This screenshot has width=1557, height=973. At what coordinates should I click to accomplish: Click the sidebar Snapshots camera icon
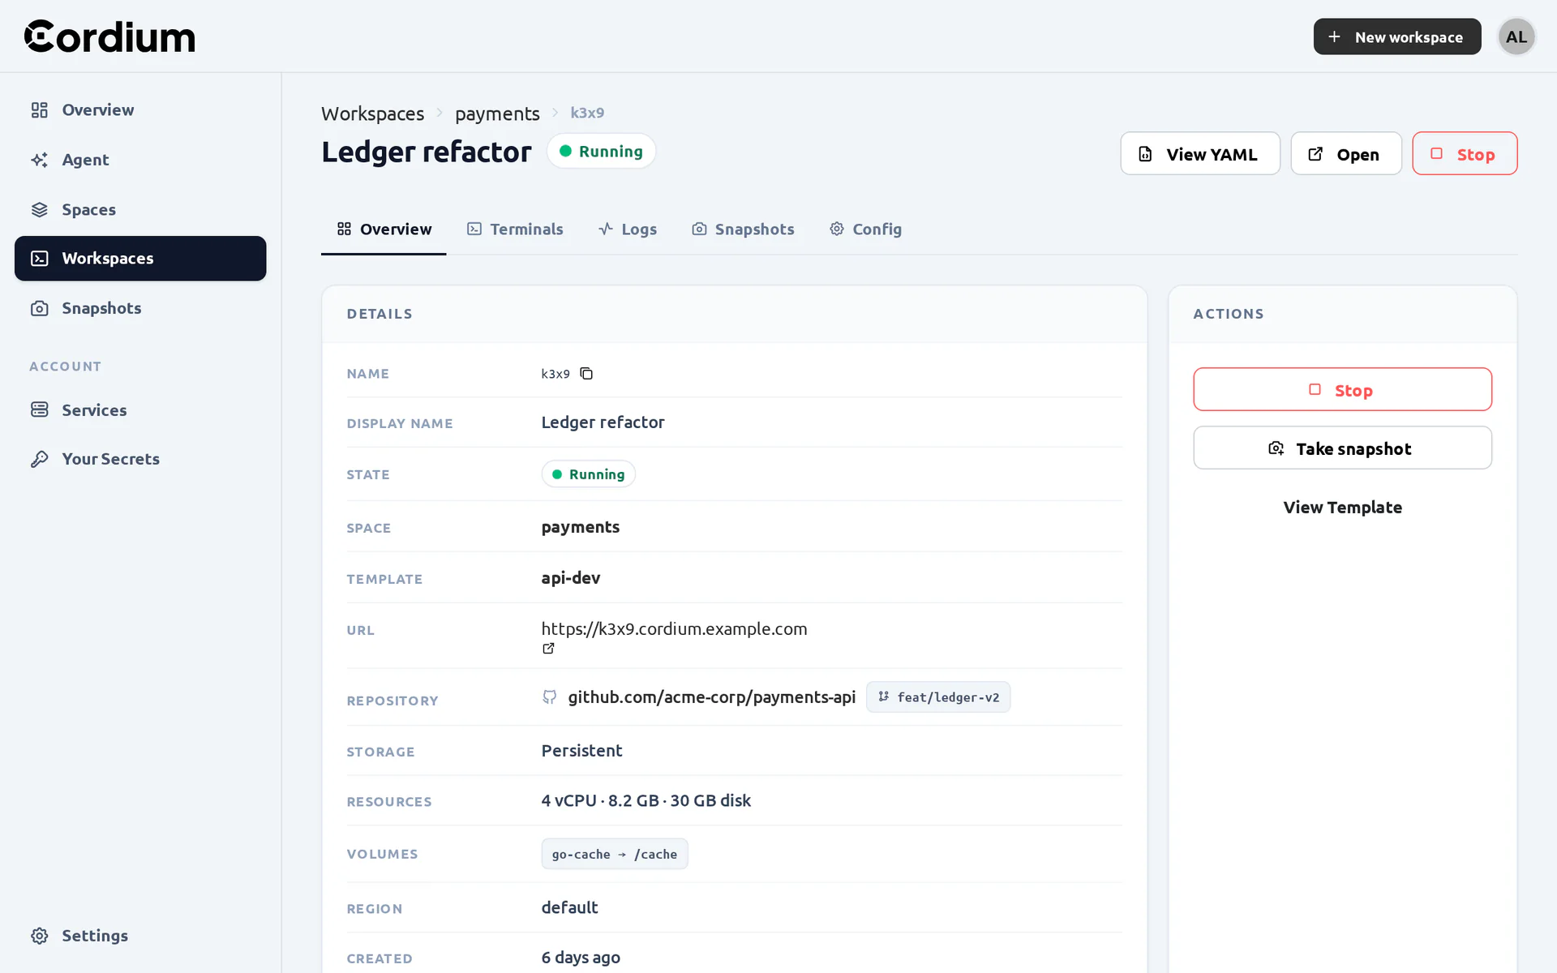[39, 308]
